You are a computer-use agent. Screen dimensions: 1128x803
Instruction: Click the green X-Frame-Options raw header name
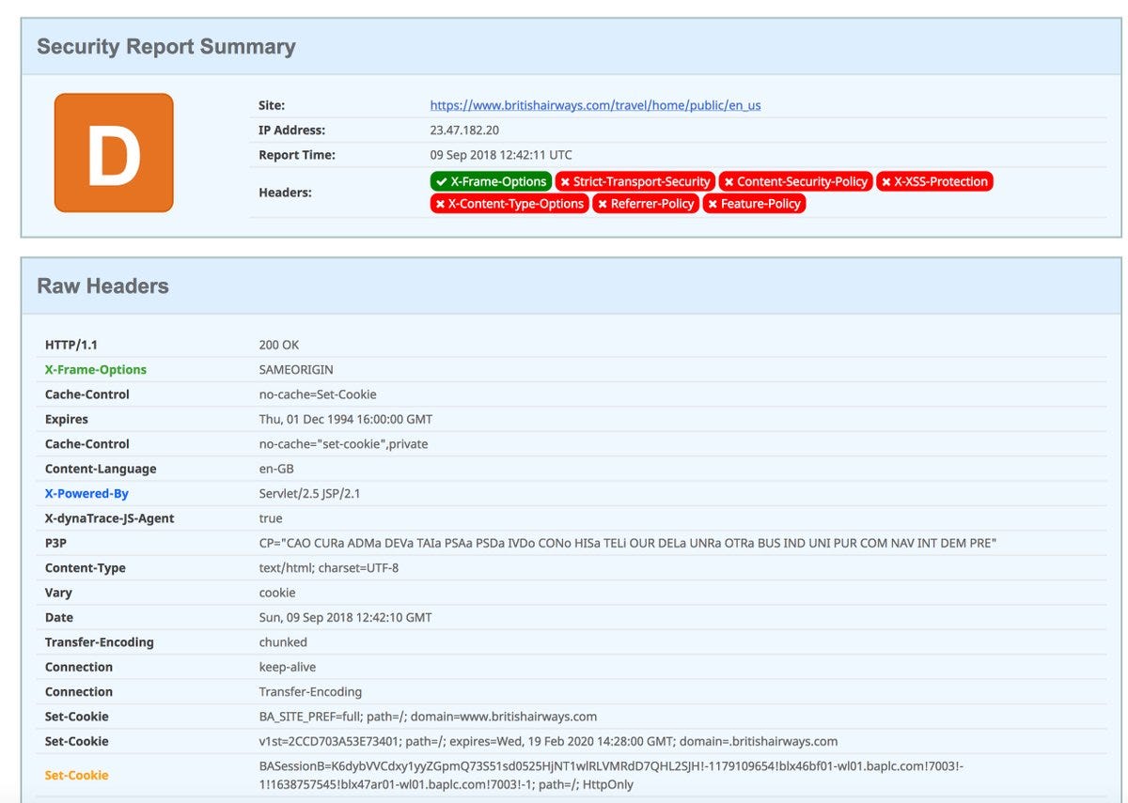pos(96,370)
